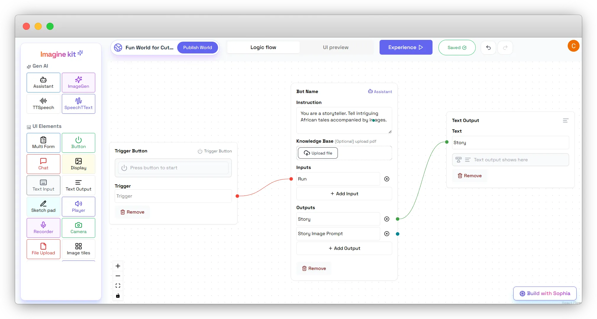Select the Assistant tool in the sidebar
The width and height of the screenshot is (597, 319).
(x=43, y=82)
